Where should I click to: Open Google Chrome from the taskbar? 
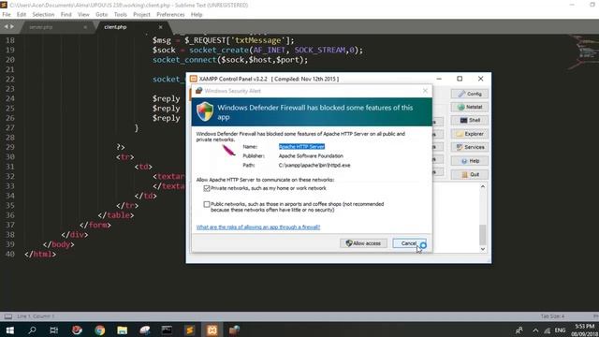[x=100, y=330]
